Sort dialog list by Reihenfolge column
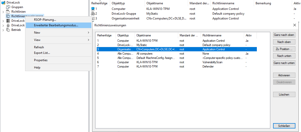The height and width of the screenshot is (132, 301). point(106,35)
